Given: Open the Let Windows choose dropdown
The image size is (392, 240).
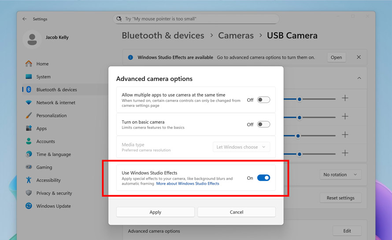Looking at the screenshot, I should coord(241,147).
